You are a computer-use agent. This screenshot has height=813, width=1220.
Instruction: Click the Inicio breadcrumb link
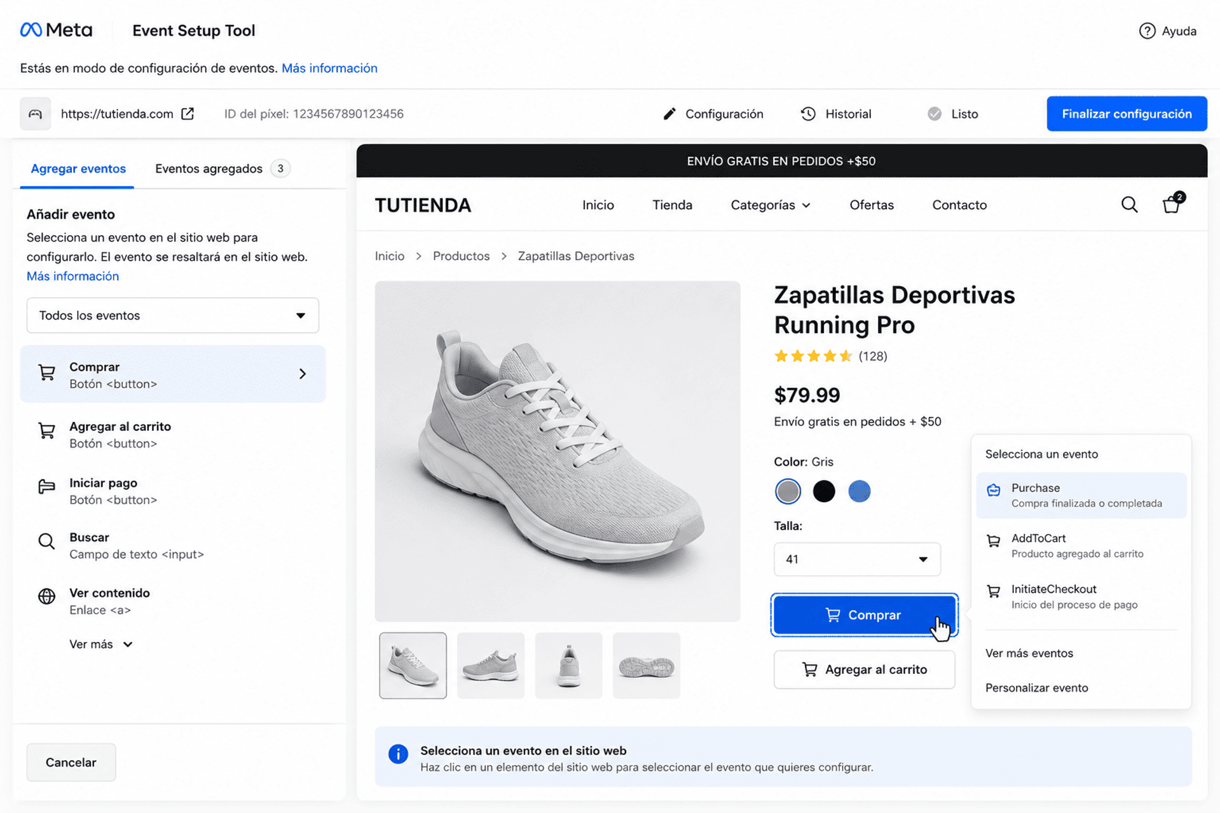coord(389,256)
